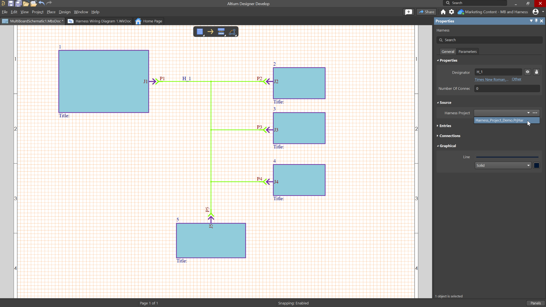Open the File menu

tap(5, 12)
